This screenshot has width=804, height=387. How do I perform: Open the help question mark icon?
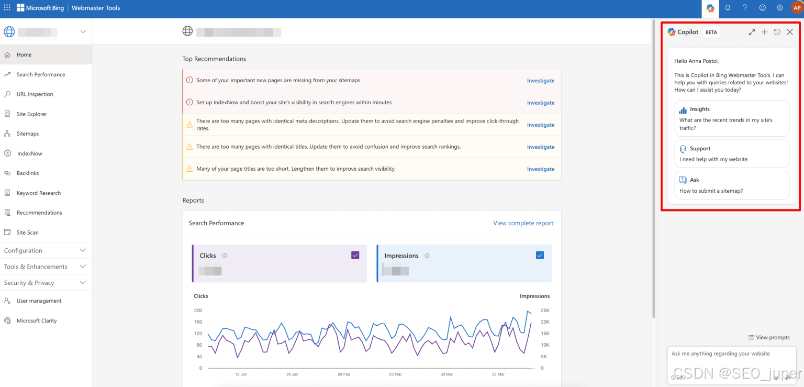tap(745, 8)
